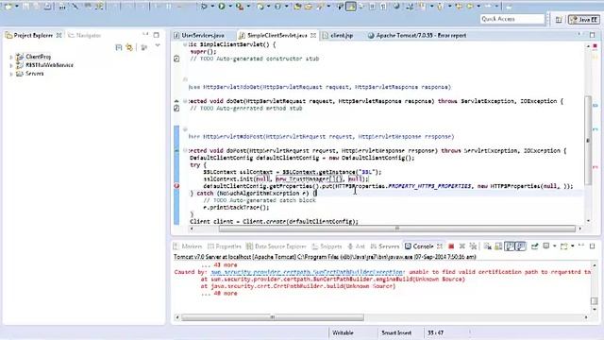Switch to the Servers tab
This screenshot has height=340, width=604.
[x=384, y=246]
